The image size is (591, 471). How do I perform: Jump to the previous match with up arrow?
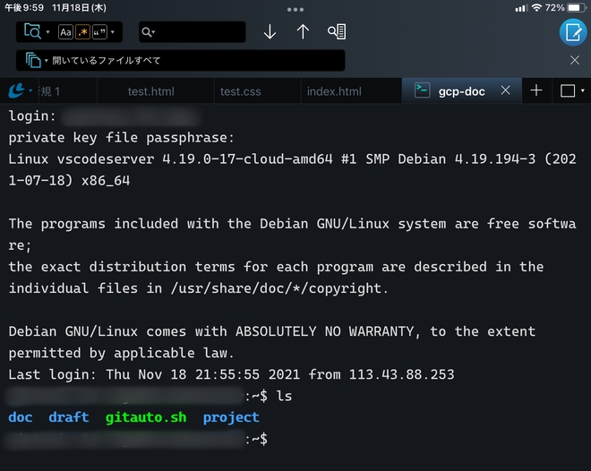(x=303, y=31)
